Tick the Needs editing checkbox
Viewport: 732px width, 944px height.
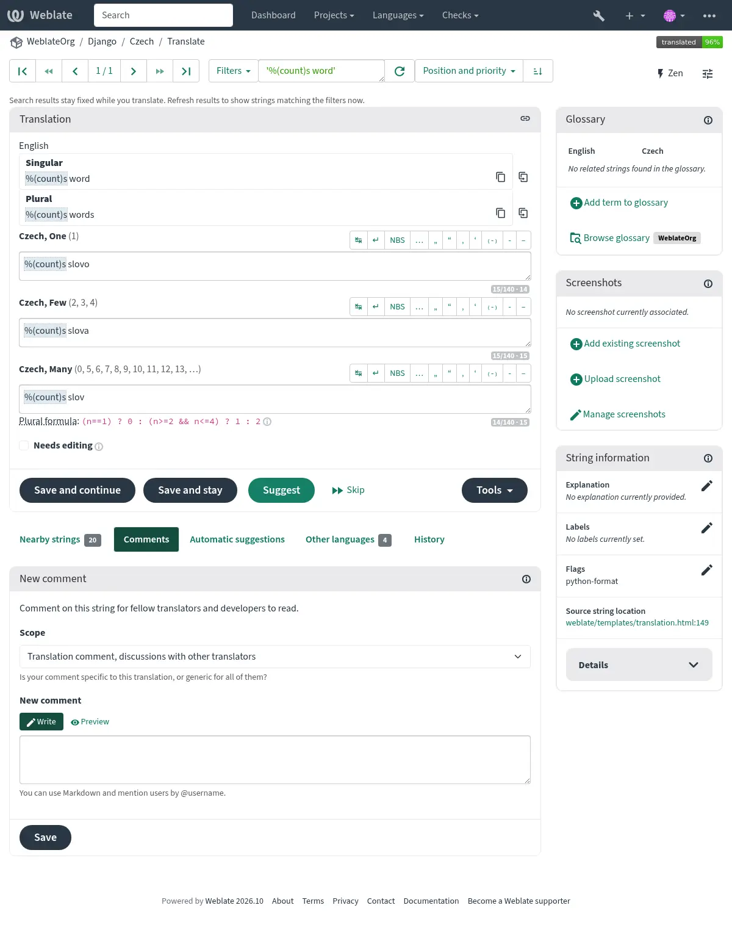coord(24,445)
